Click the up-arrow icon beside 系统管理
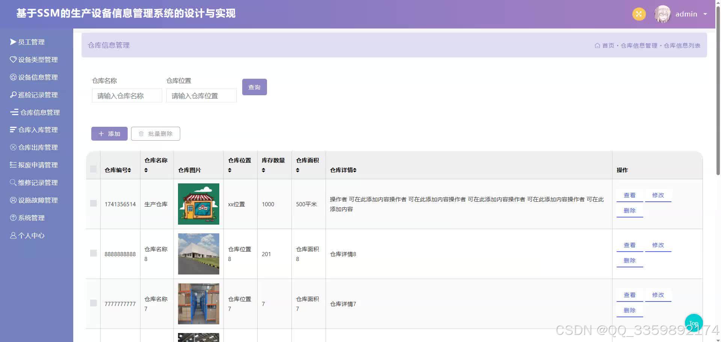721x342 pixels. (13, 217)
